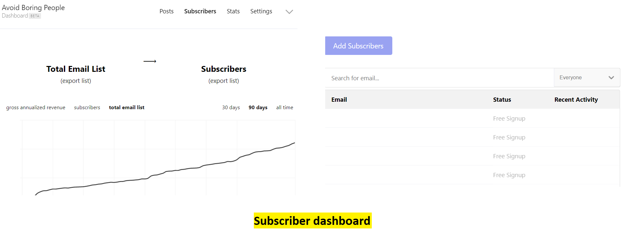Viewport: 623px width, 233px height.
Task: Open the Posts tab
Action: coord(167,11)
